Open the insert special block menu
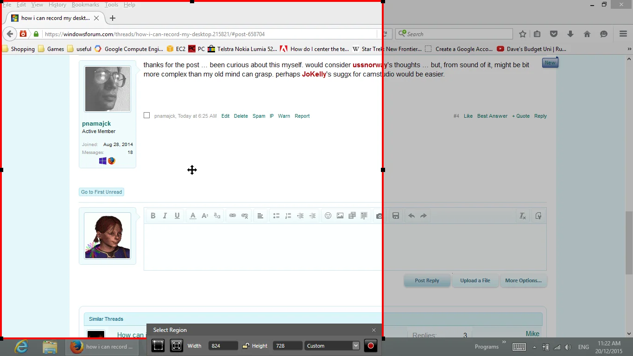 coord(364,216)
